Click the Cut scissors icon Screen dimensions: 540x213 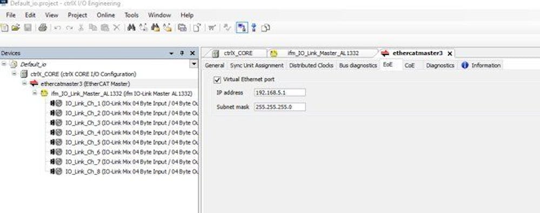(81, 28)
